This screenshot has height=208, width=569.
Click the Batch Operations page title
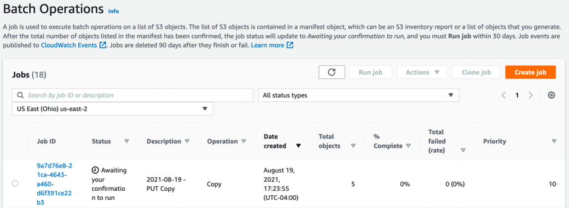coord(53,8)
